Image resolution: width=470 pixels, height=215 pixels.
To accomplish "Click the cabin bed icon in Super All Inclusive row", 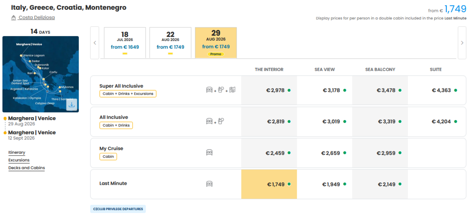I will pyautogui.click(x=209, y=90).
